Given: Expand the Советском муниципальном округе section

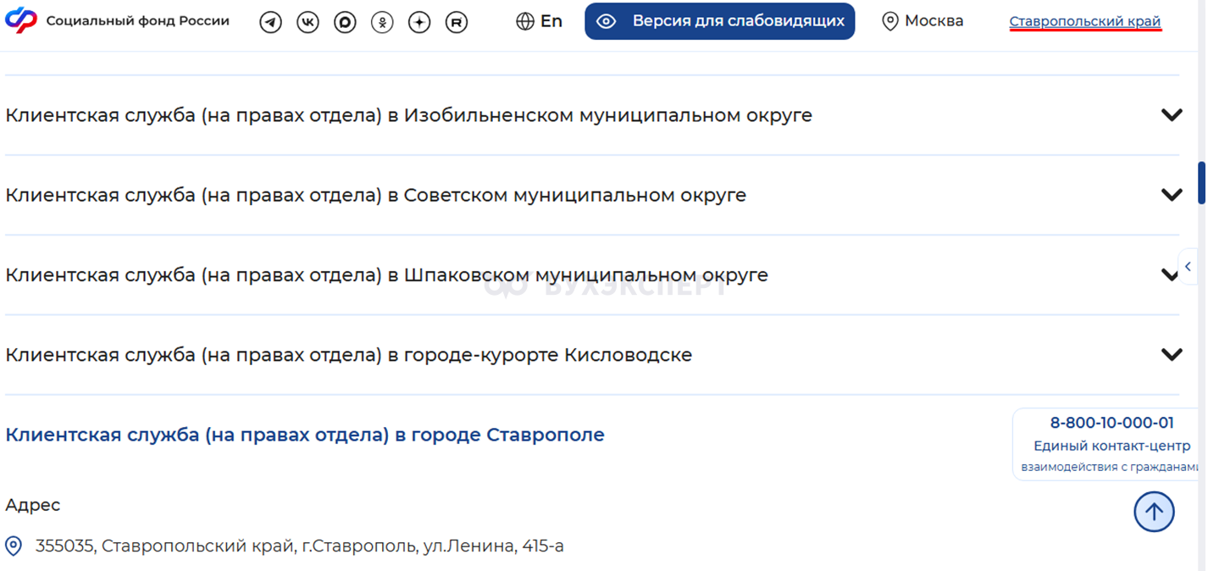Looking at the screenshot, I should (x=1172, y=195).
